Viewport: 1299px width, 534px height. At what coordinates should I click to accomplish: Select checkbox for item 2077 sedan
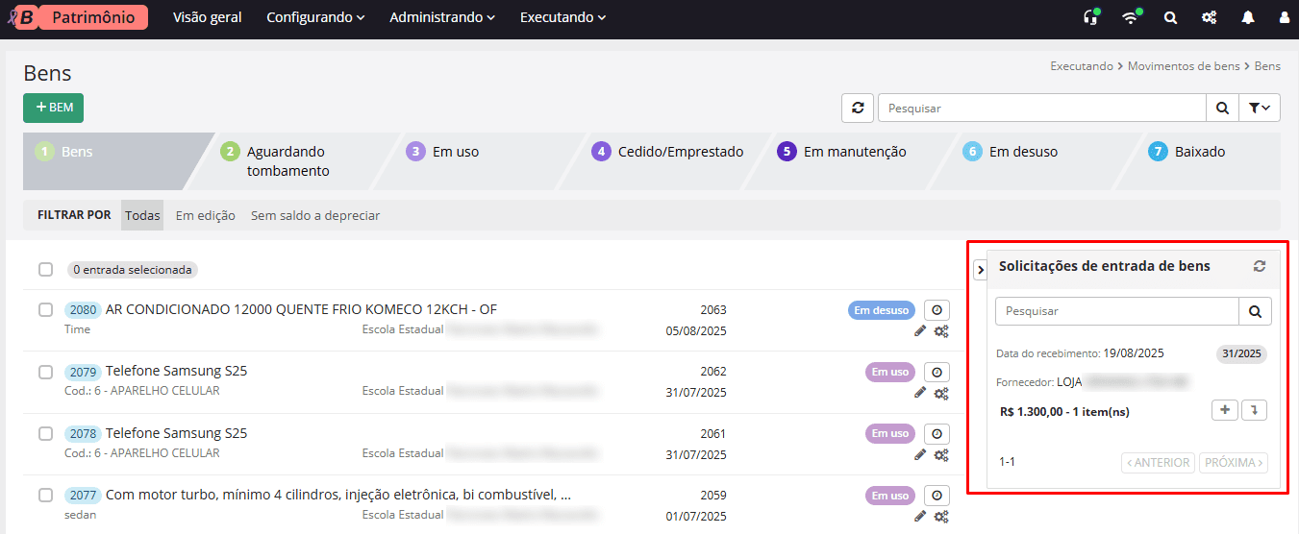45,496
